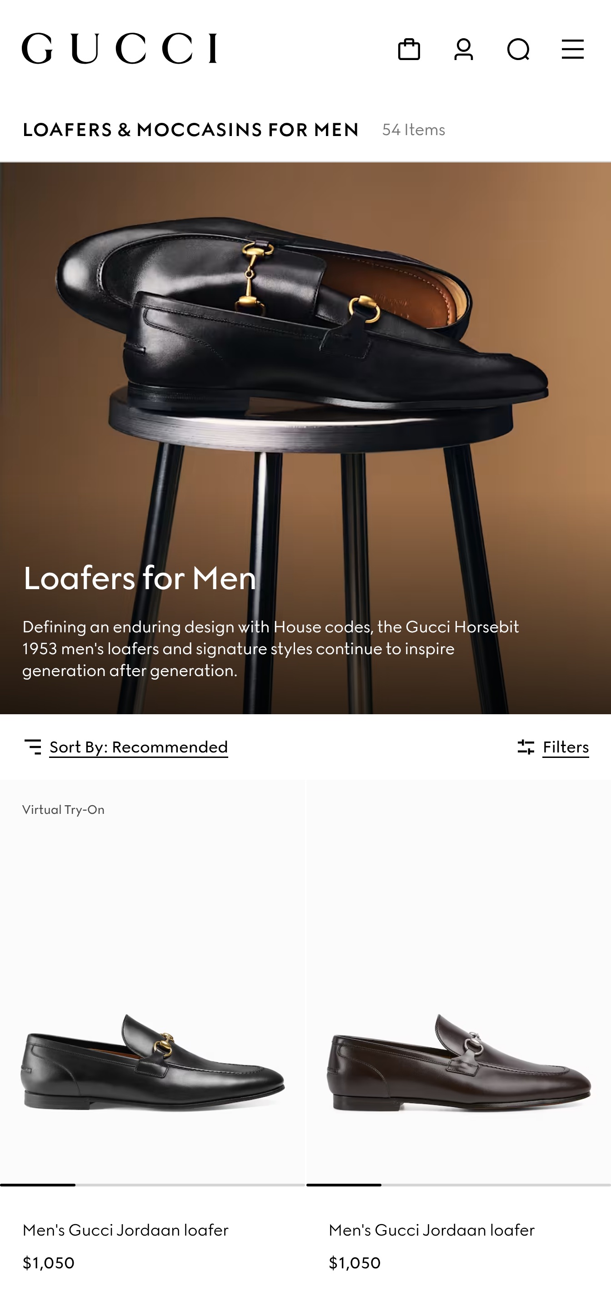The image size is (611, 1302).
Task: Click the Loafers for Men banner heading
Action: [140, 578]
